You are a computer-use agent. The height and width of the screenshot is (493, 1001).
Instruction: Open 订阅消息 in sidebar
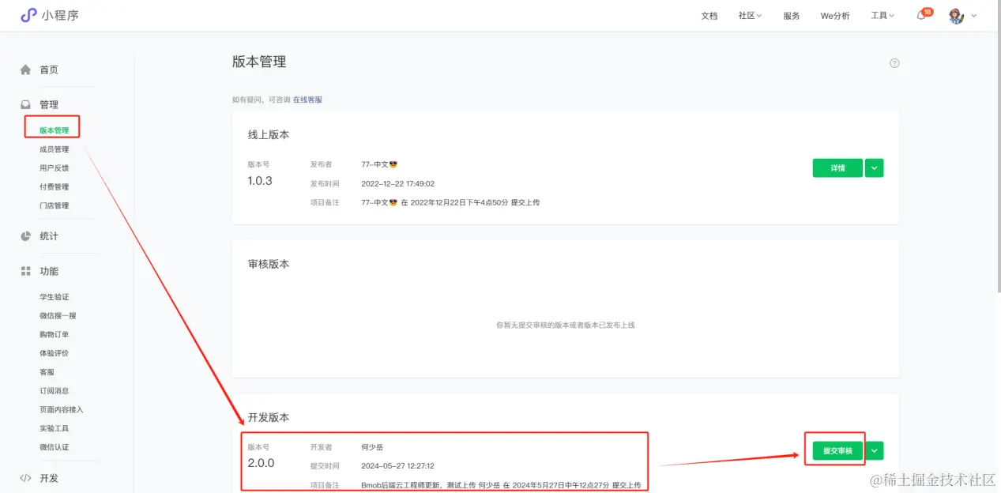pyautogui.click(x=54, y=391)
